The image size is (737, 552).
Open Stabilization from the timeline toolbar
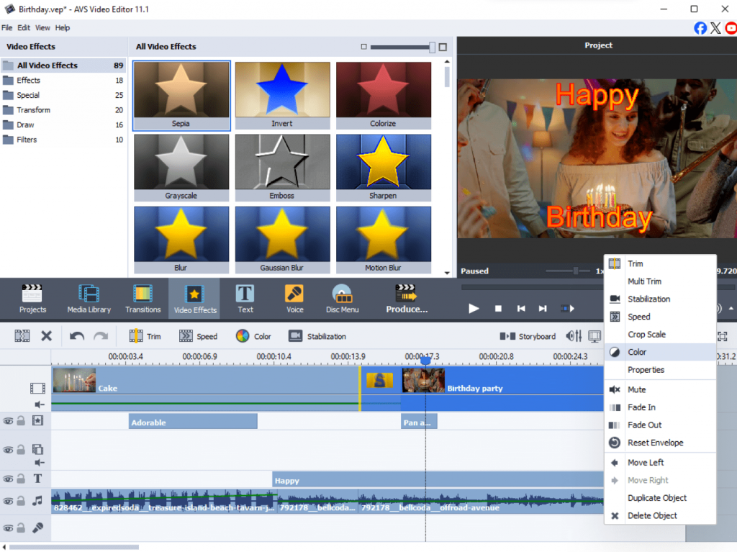(x=317, y=336)
